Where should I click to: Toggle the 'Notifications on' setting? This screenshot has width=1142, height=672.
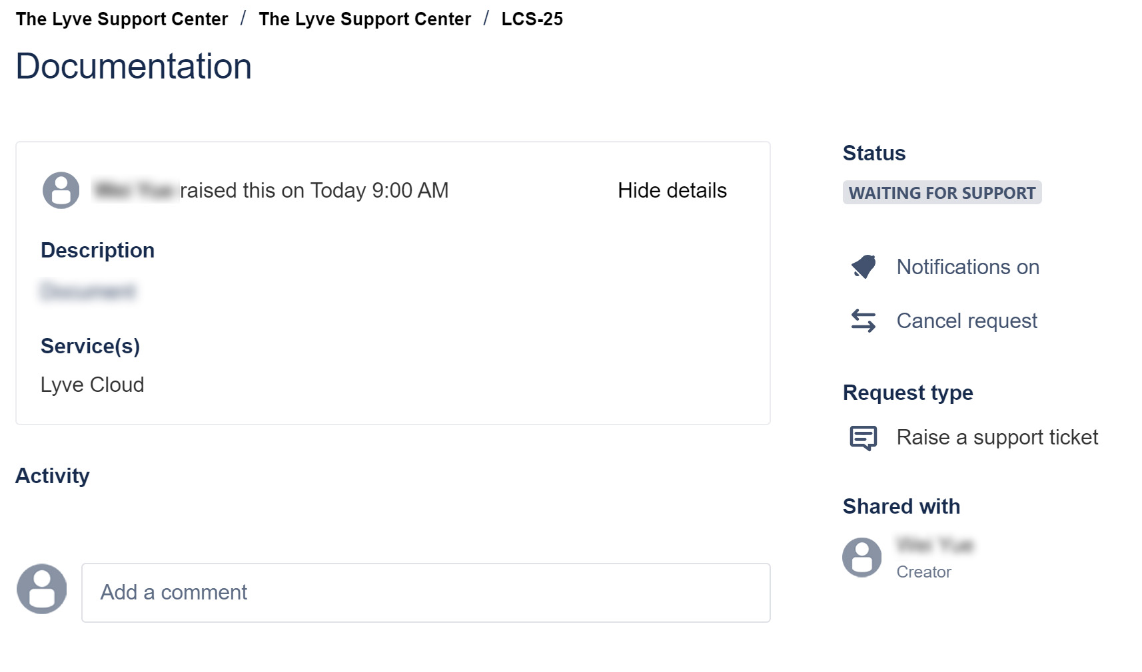tap(967, 267)
